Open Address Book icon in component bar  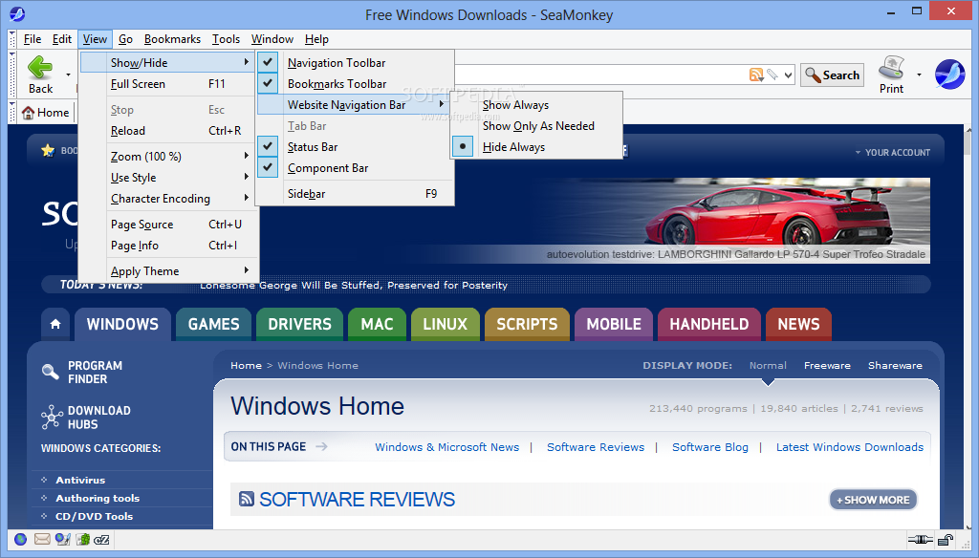click(83, 539)
